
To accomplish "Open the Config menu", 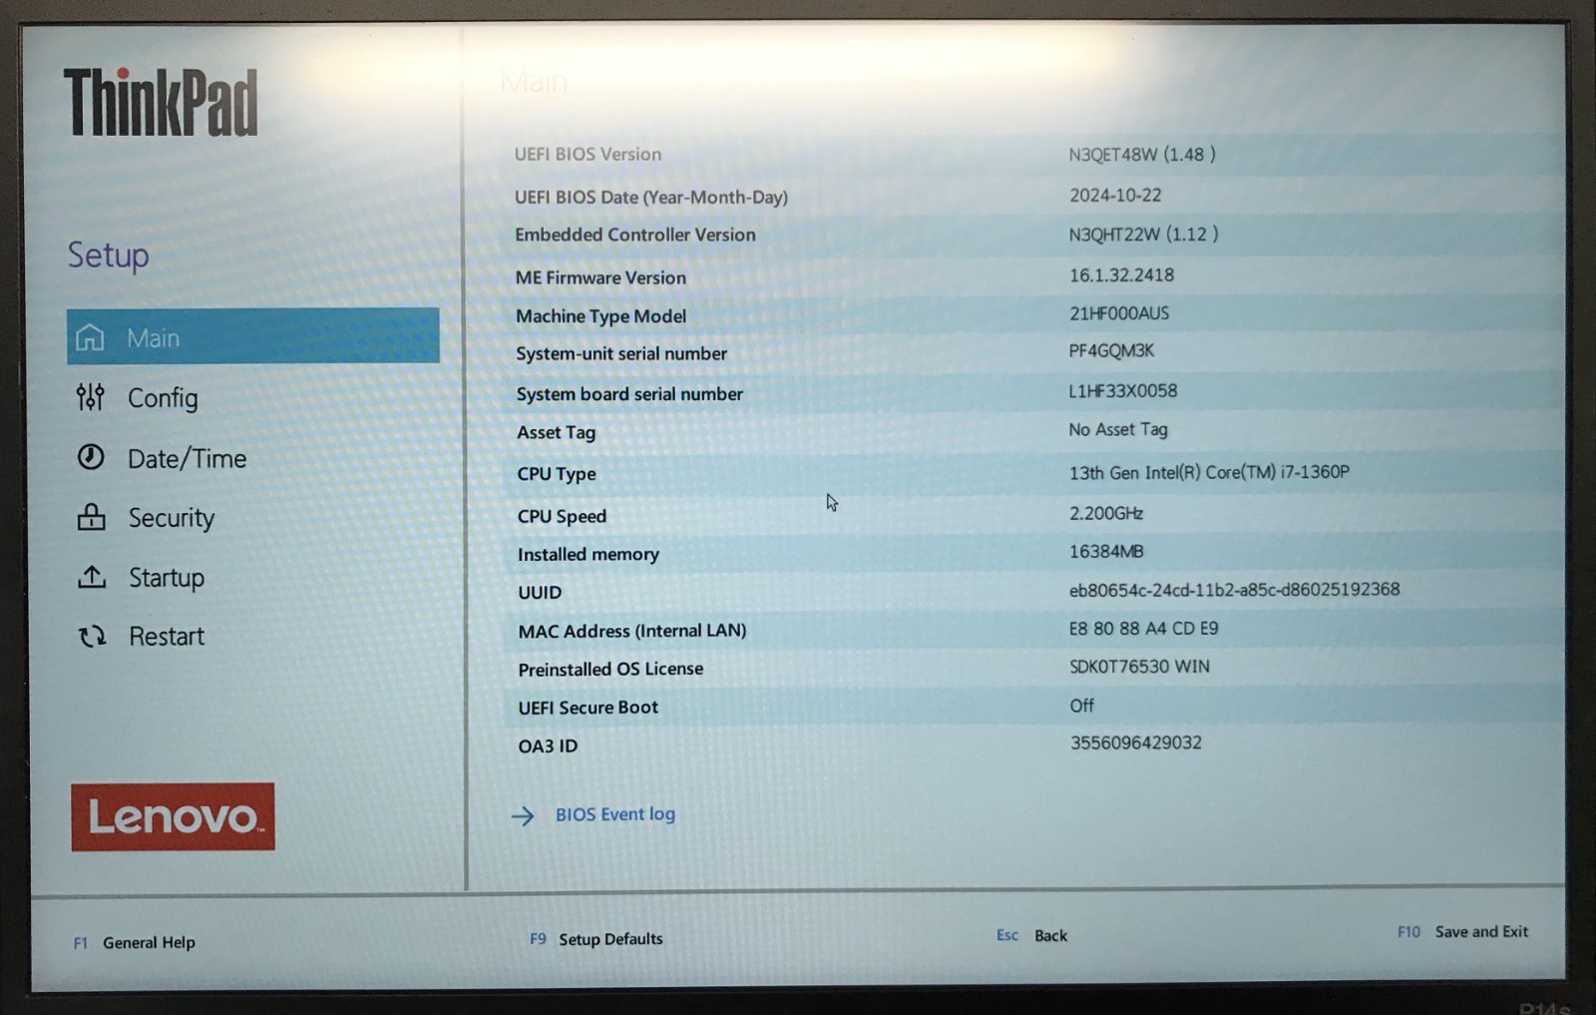I will 163,398.
